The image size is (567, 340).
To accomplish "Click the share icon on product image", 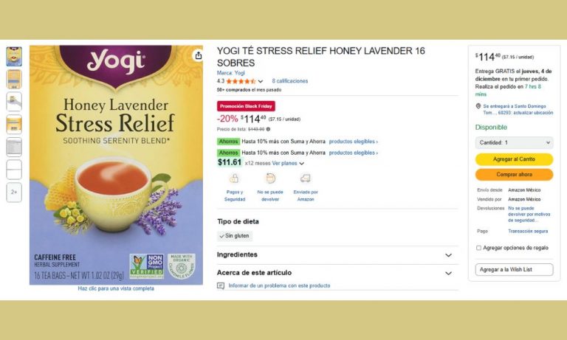I will [198, 55].
